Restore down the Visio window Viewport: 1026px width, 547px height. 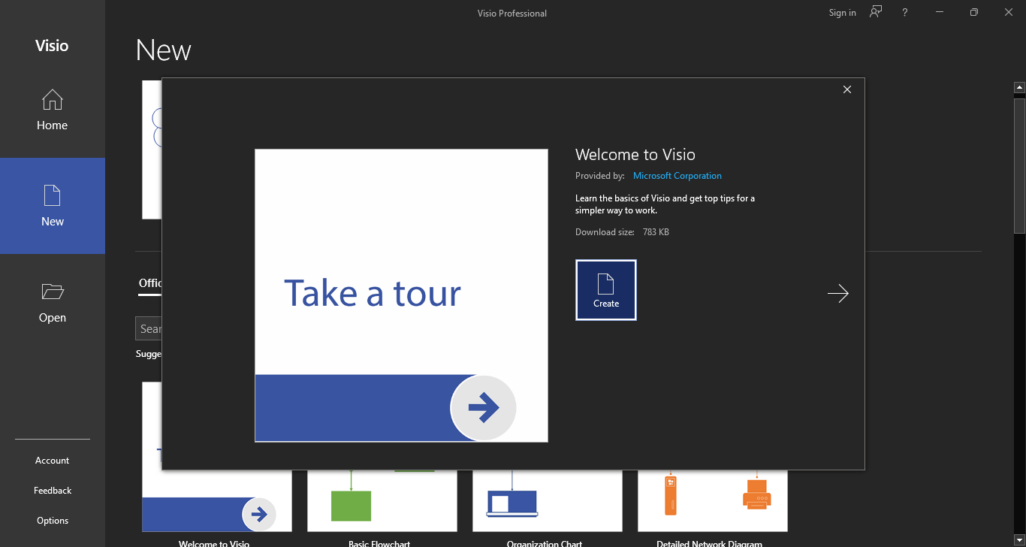click(973, 12)
